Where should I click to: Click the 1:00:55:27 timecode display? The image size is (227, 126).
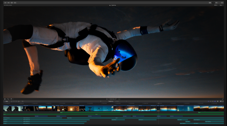point(112,99)
